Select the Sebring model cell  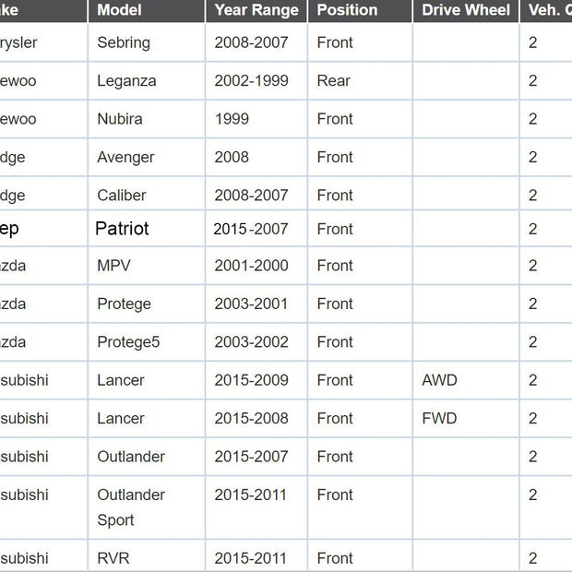[147, 42]
